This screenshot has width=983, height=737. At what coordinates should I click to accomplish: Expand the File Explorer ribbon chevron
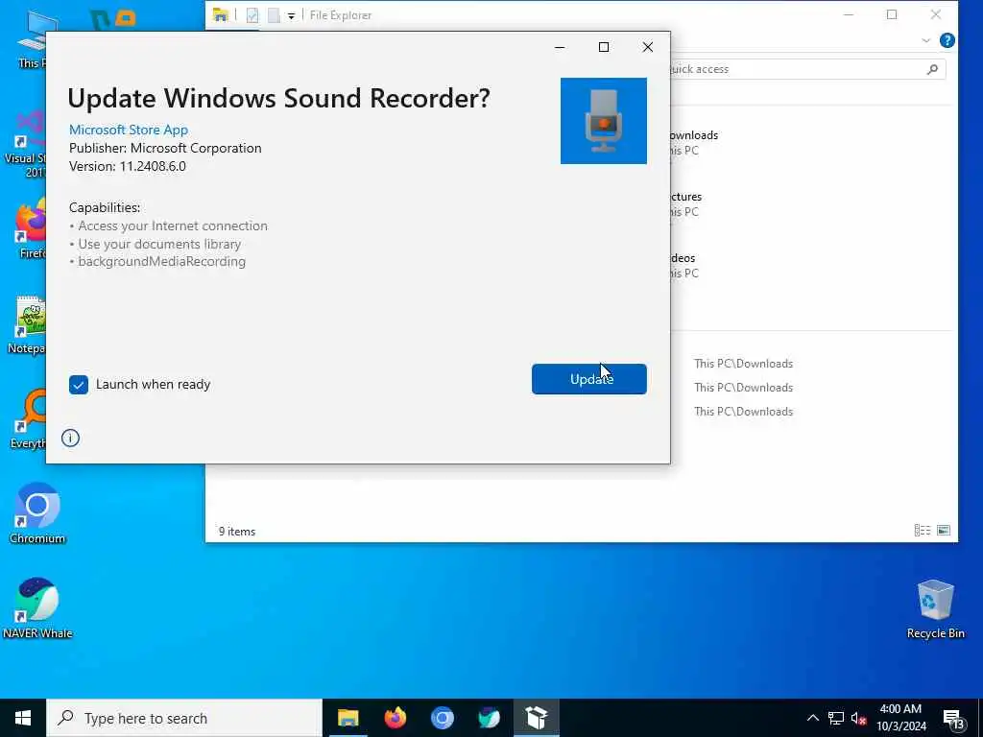[926, 40]
